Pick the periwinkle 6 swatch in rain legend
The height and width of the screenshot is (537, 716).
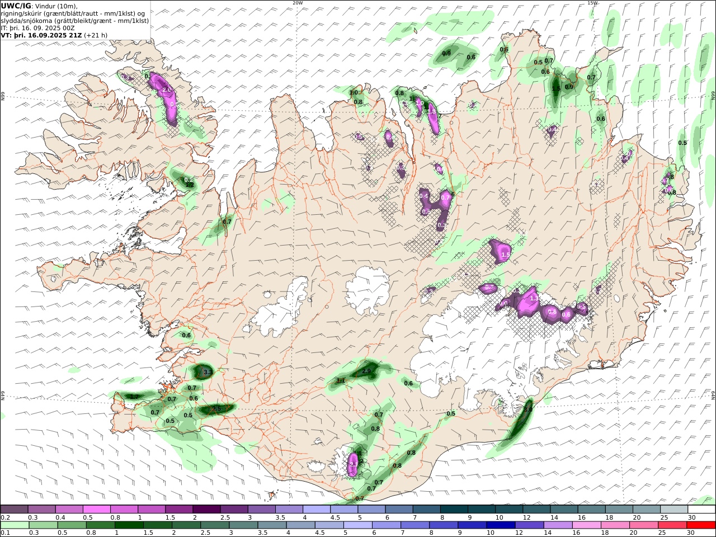386,525
